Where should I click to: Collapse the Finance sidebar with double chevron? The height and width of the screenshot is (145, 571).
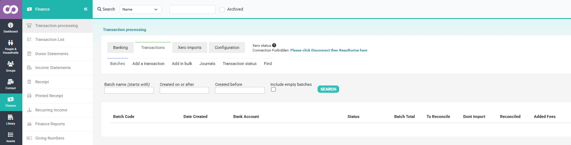pos(86,9)
